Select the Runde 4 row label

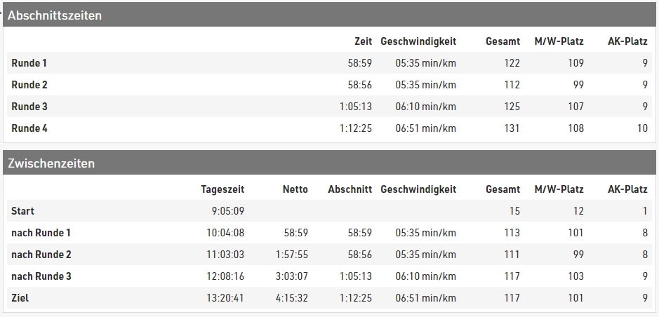pyautogui.click(x=29, y=128)
